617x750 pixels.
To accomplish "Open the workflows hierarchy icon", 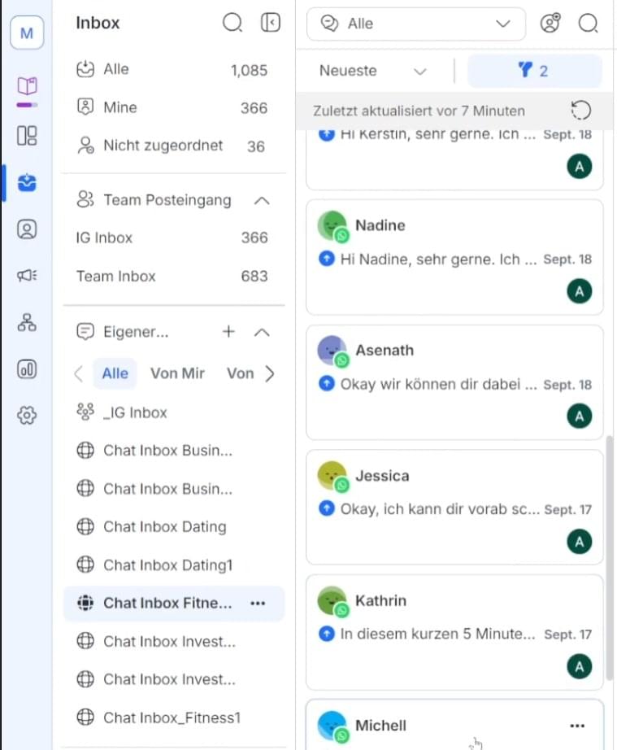I will point(27,322).
